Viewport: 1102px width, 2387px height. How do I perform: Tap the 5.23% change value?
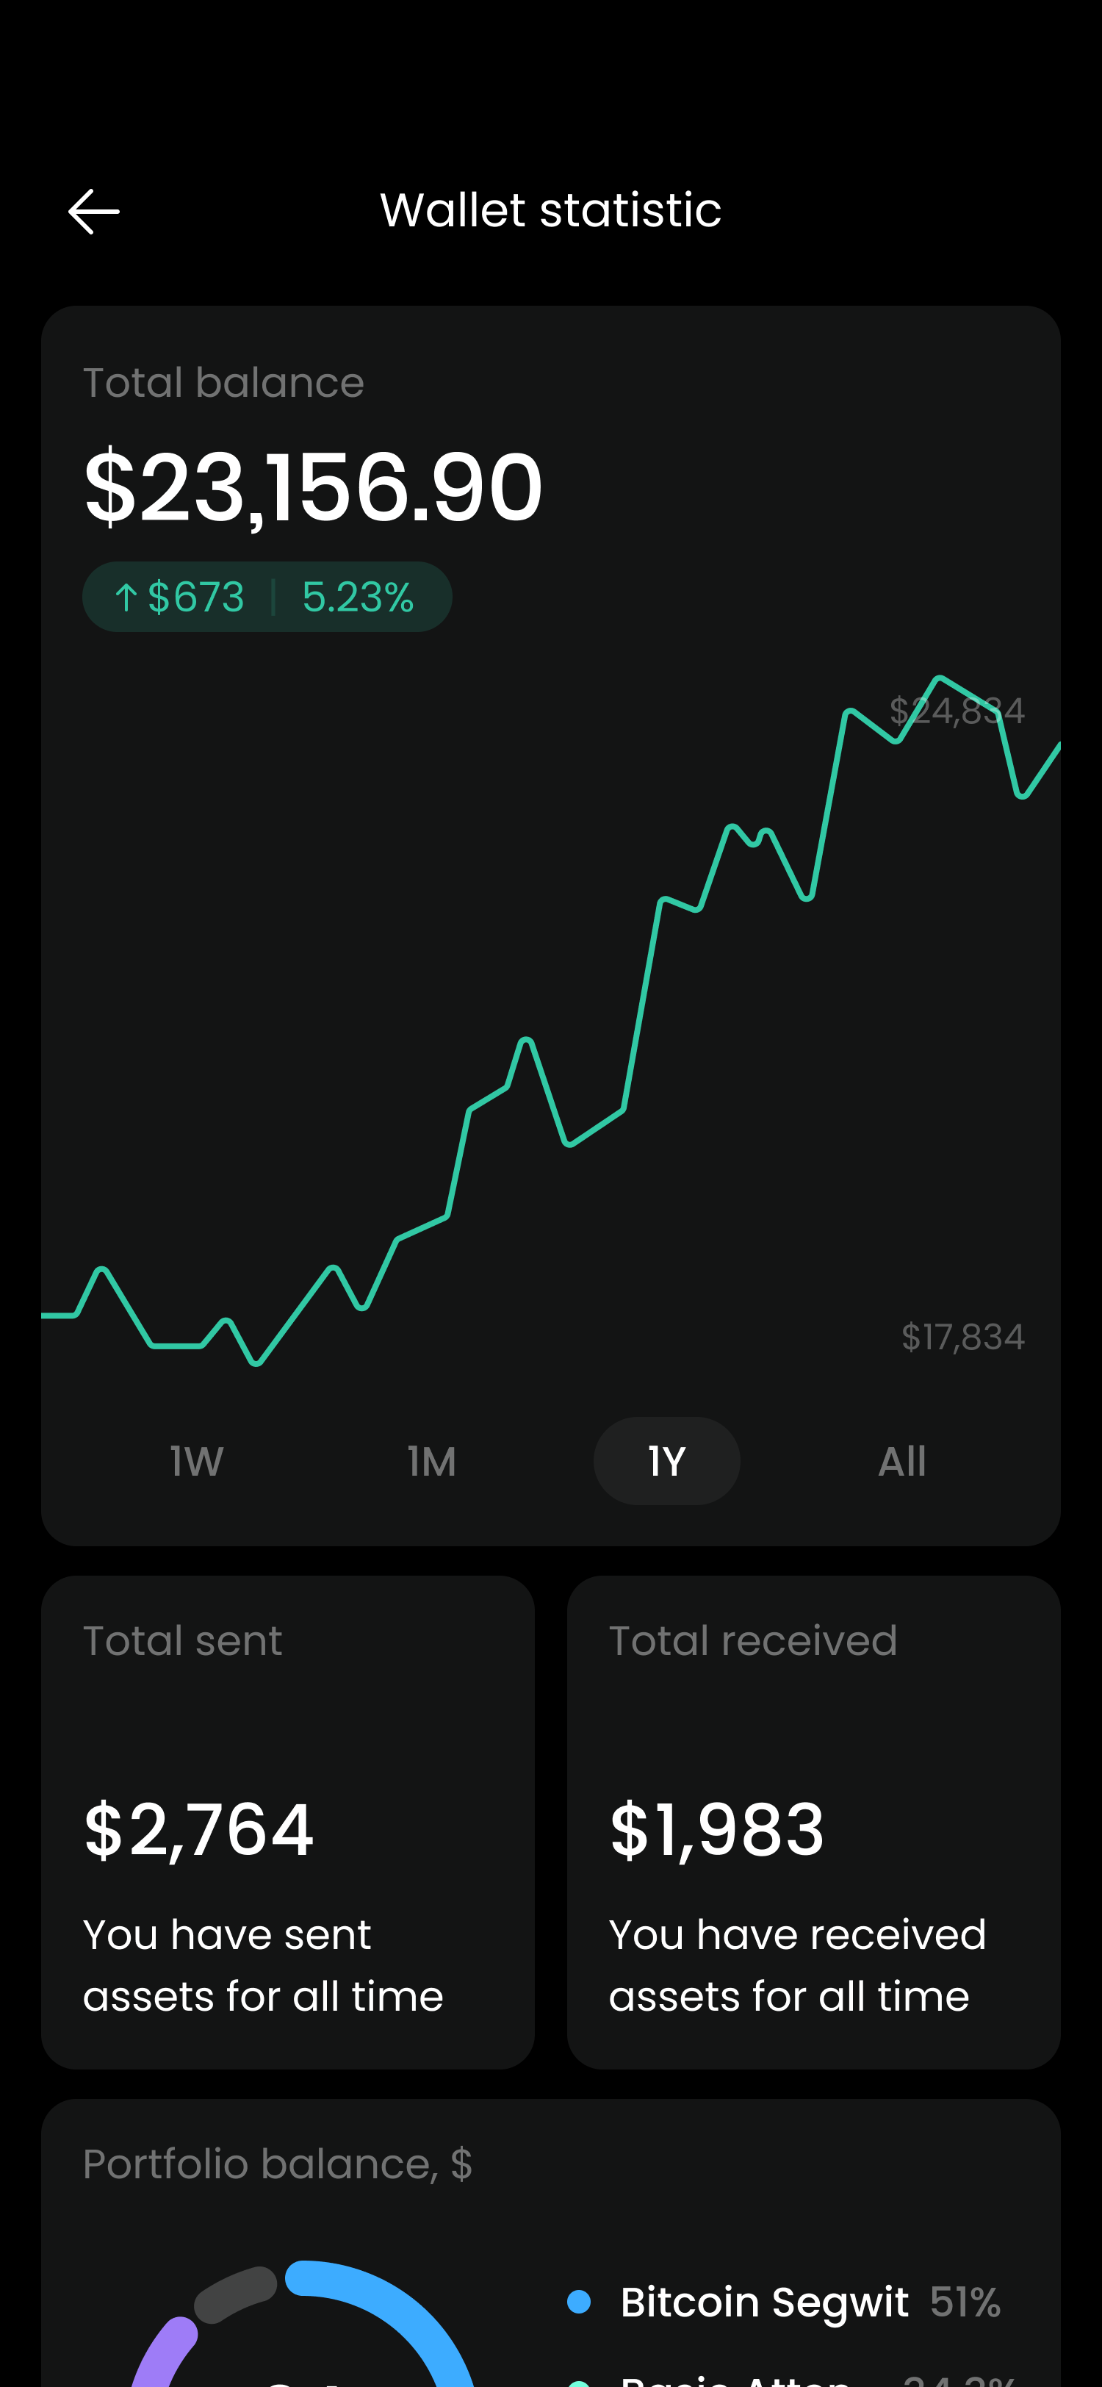coord(358,597)
